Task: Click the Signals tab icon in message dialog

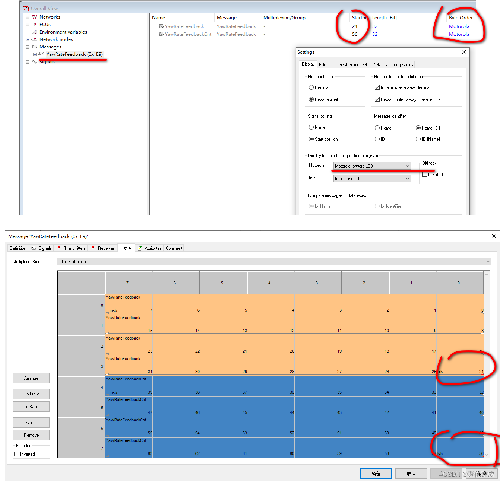Action: 34,248
